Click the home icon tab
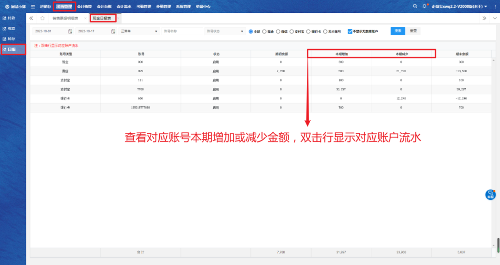The width and height of the screenshot is (500, 265). coord(43,18)
